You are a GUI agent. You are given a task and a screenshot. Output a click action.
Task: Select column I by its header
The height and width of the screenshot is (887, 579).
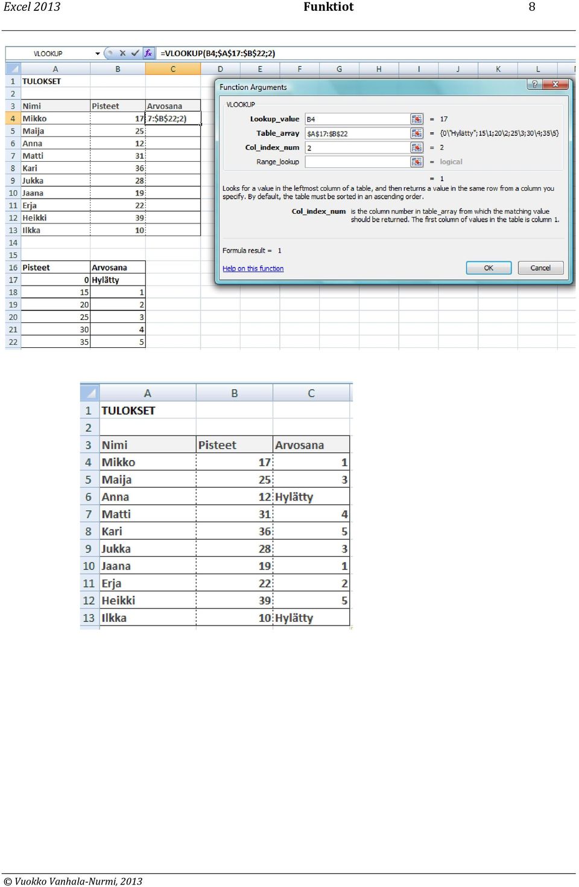coord(419,69)
